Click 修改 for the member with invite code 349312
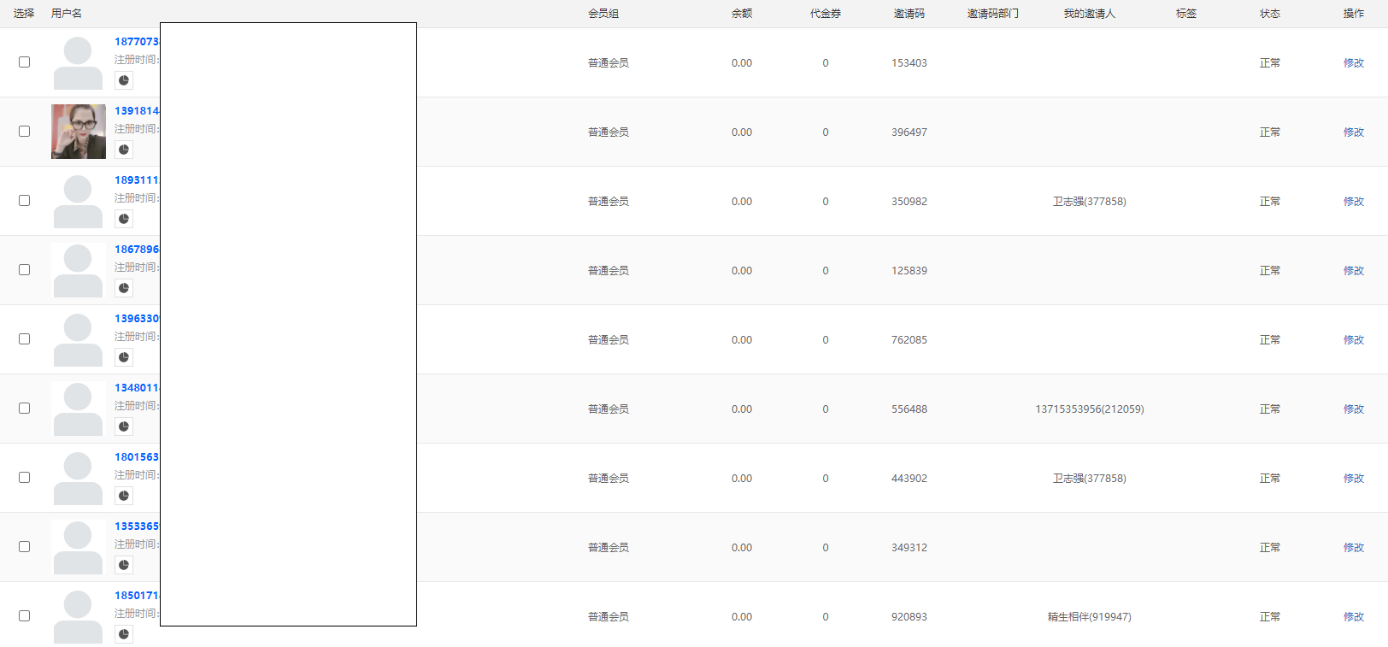The height and width of the screenshot is (647, 1388). (x=1354, y=548)
